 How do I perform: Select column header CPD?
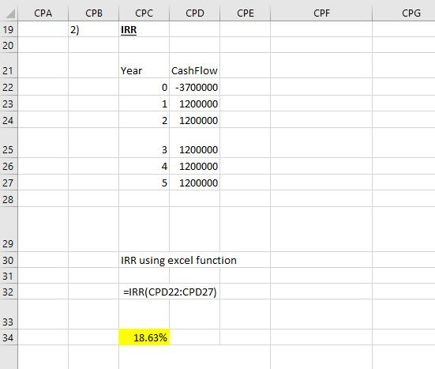194,13
